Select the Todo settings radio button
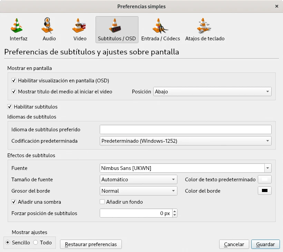Screen dimensions: 283x252 coord(36,243)
